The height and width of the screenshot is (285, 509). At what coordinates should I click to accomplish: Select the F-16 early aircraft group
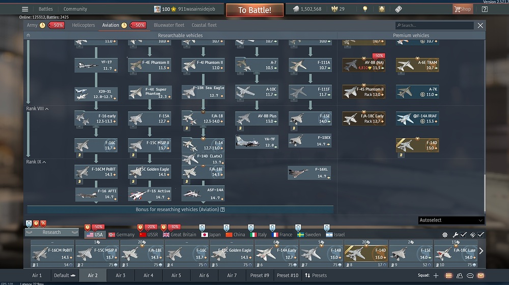pyautogui.click(x=96, y=118)
